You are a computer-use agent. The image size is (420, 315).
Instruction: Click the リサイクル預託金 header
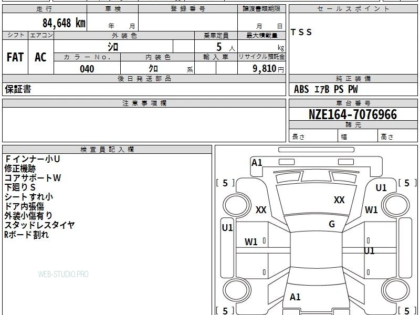pos(261,57)
